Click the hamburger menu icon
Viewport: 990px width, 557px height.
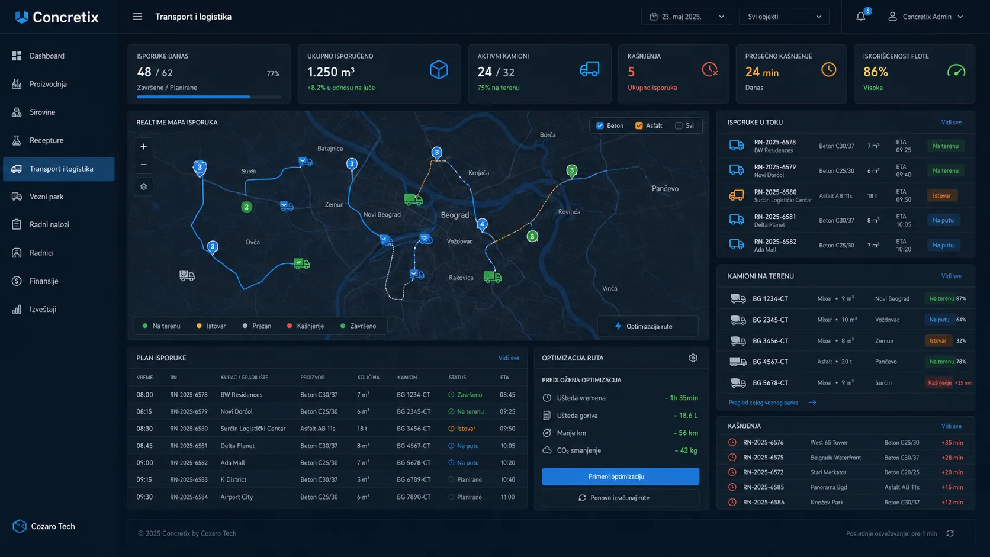point(137,17)
